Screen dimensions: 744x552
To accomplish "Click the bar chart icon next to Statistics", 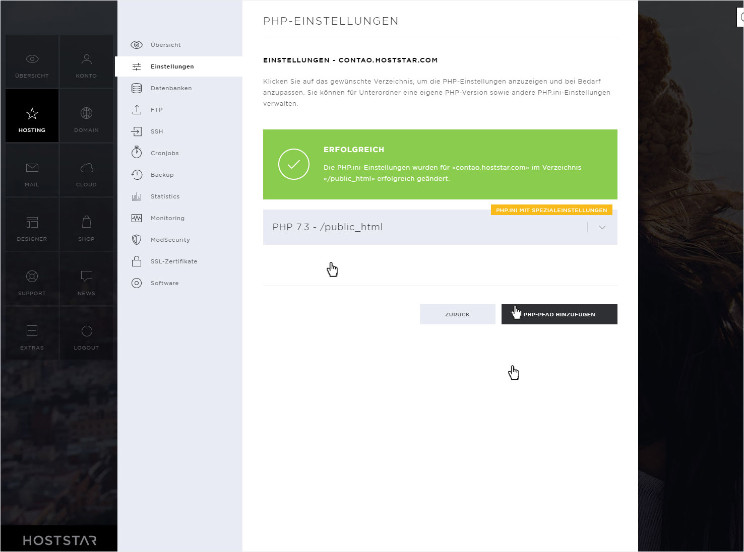I will tap(137, 196).
